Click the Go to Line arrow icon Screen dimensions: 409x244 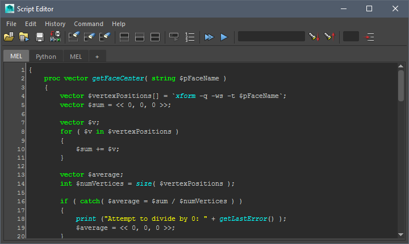point(369,37)
